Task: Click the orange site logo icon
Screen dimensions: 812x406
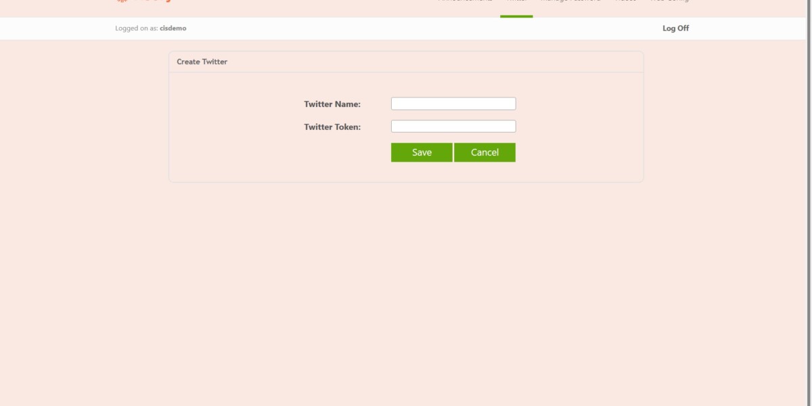Action: [x=122, y=2]
